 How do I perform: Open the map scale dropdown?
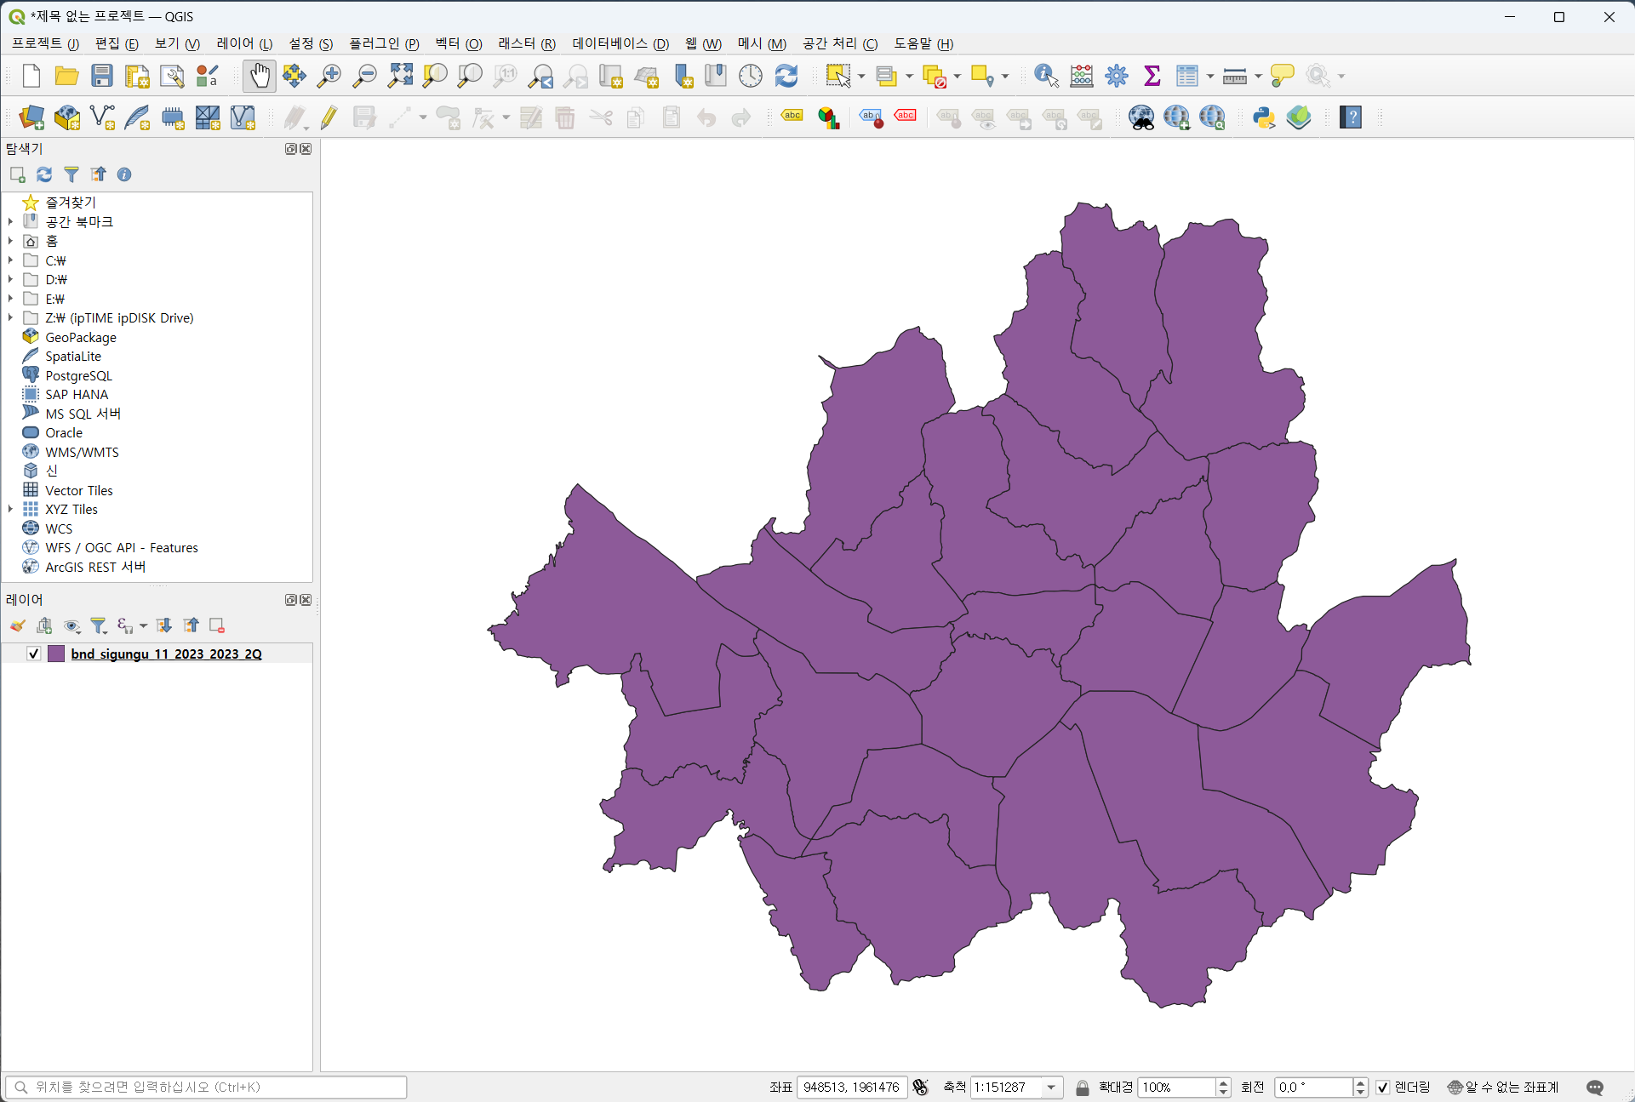(1051, 1087)
